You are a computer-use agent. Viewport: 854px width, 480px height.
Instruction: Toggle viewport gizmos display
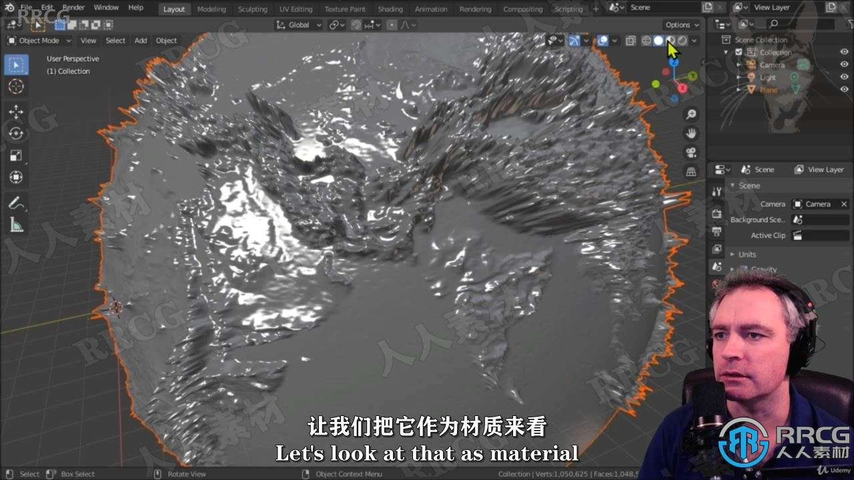click(574, 41)
